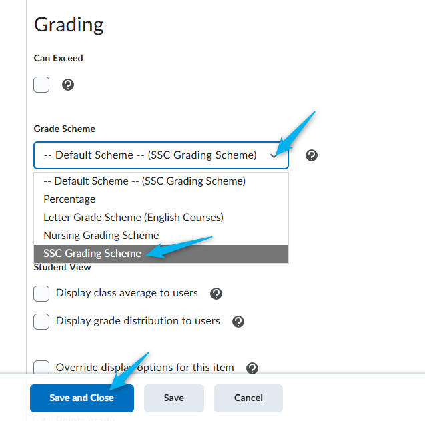
Task: Toggle Override display options for this item
Action: click(x=41, y=368)
